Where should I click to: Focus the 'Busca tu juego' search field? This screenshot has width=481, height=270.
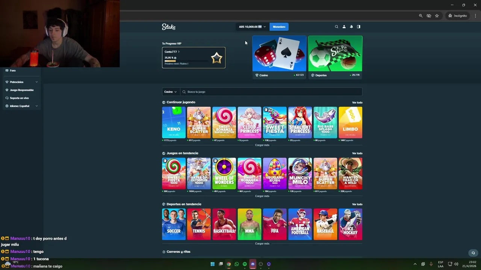coord(271,92)
